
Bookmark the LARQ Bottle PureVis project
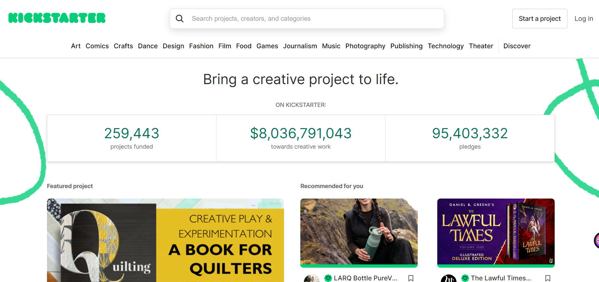click(411, 278)
